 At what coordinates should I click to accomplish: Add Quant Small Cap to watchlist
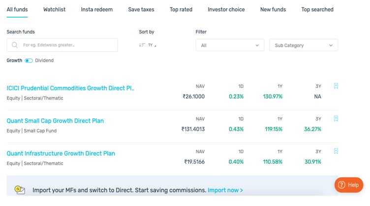(x=336, y=119)
